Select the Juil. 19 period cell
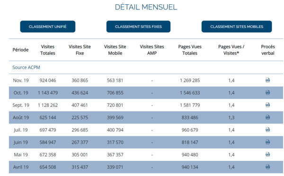 21,130
